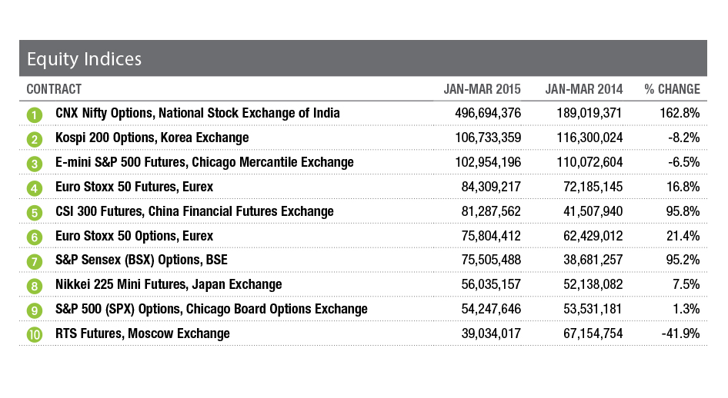Select Kospi 200 Options, Korea Exchange

[x=152, y=138]
